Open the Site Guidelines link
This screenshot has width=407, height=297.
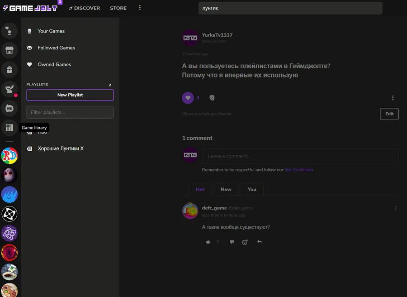tap(298, 170)
